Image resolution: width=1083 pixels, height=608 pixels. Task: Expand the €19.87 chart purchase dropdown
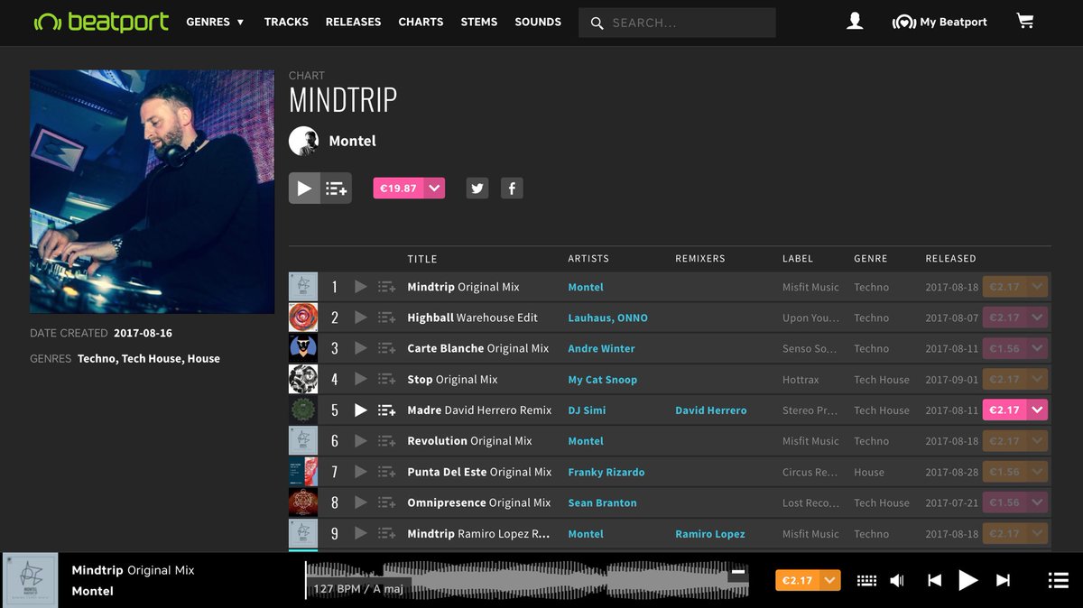click(x=434, y=188)
